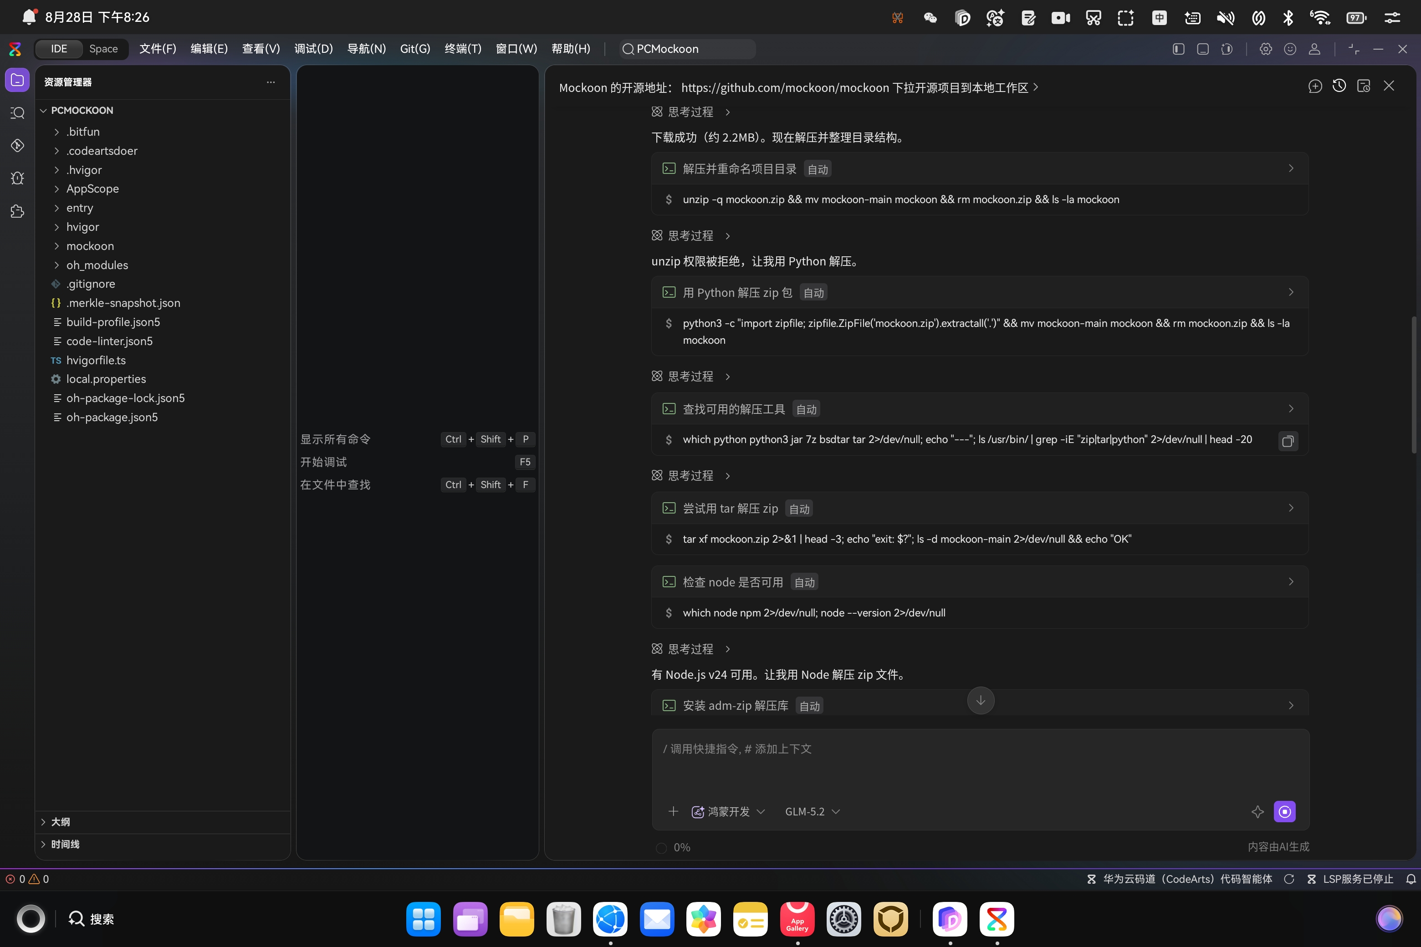Copy the 'which python' command

tap(1288, 442)
